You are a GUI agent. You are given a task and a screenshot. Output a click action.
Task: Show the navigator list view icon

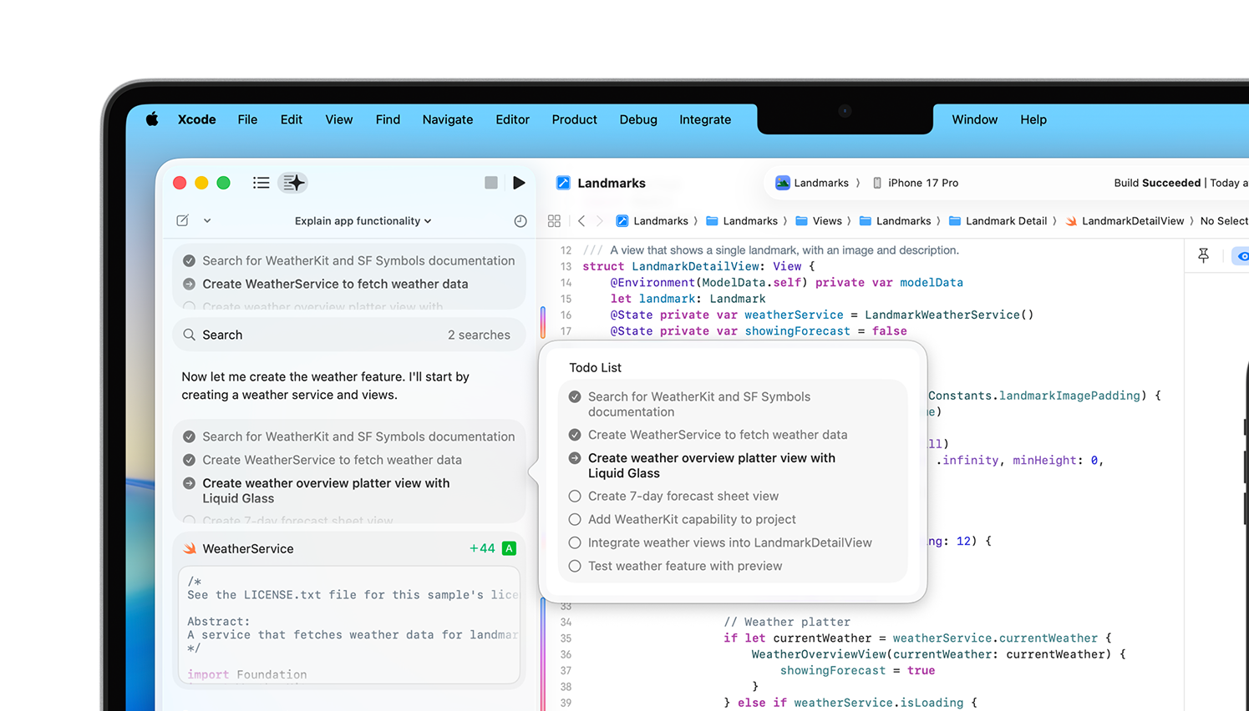click(x=261, y=183)
